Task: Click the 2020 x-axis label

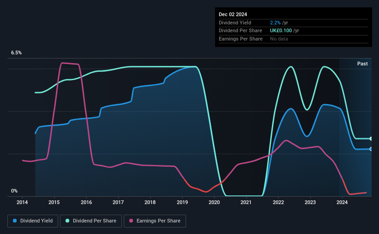Action: point(214,202)
